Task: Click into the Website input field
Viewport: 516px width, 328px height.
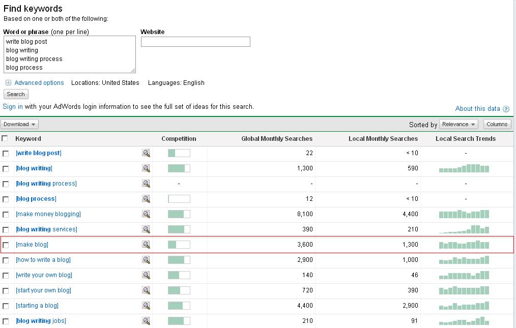Action: tap(195, 42)
